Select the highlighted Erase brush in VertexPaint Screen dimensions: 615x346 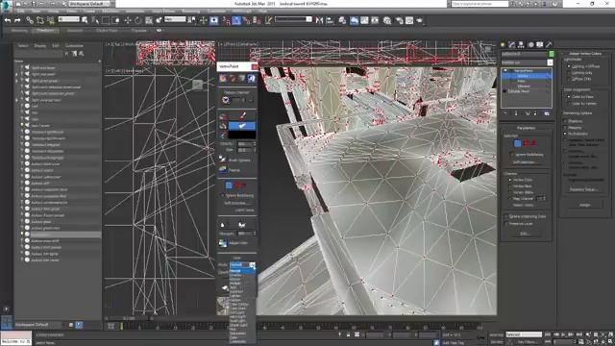(242, 126)
